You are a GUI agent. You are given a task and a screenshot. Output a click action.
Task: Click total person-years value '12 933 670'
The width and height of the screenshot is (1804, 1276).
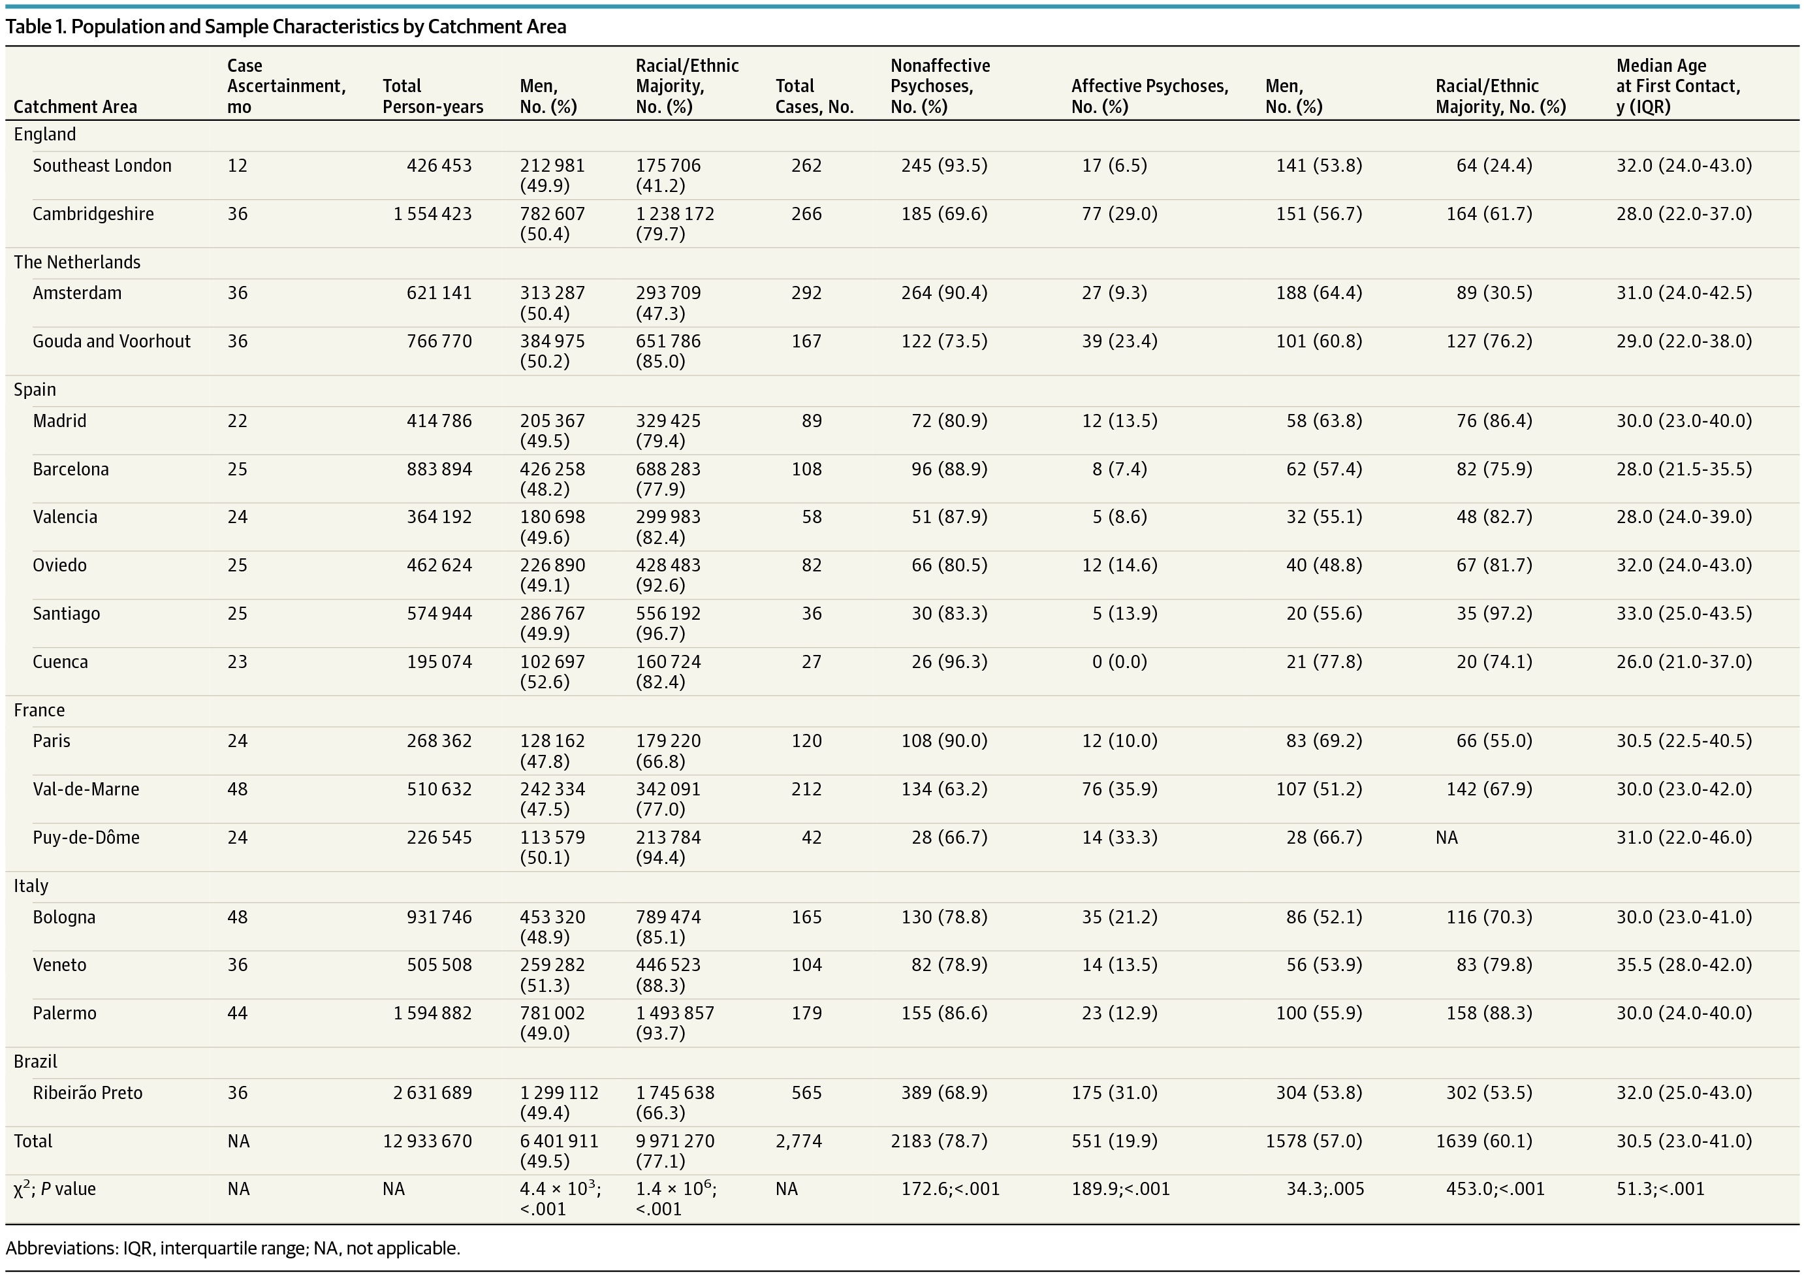pos(428,1141)
